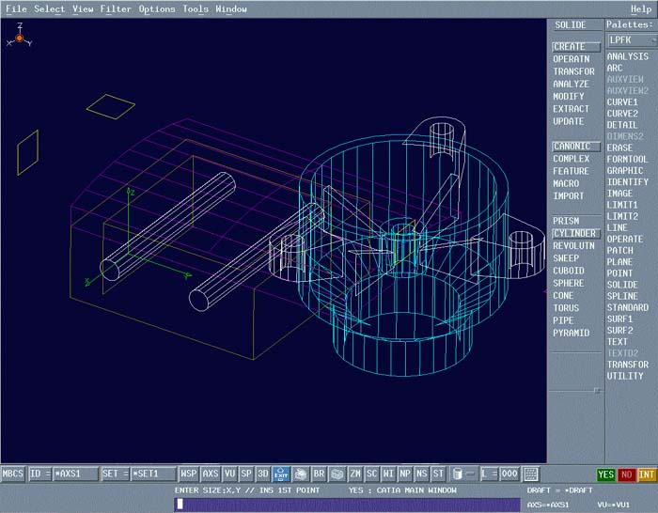Click the 3D view toolbar button
This screenshot has height=513, width=658.
[x=263, y=474]
